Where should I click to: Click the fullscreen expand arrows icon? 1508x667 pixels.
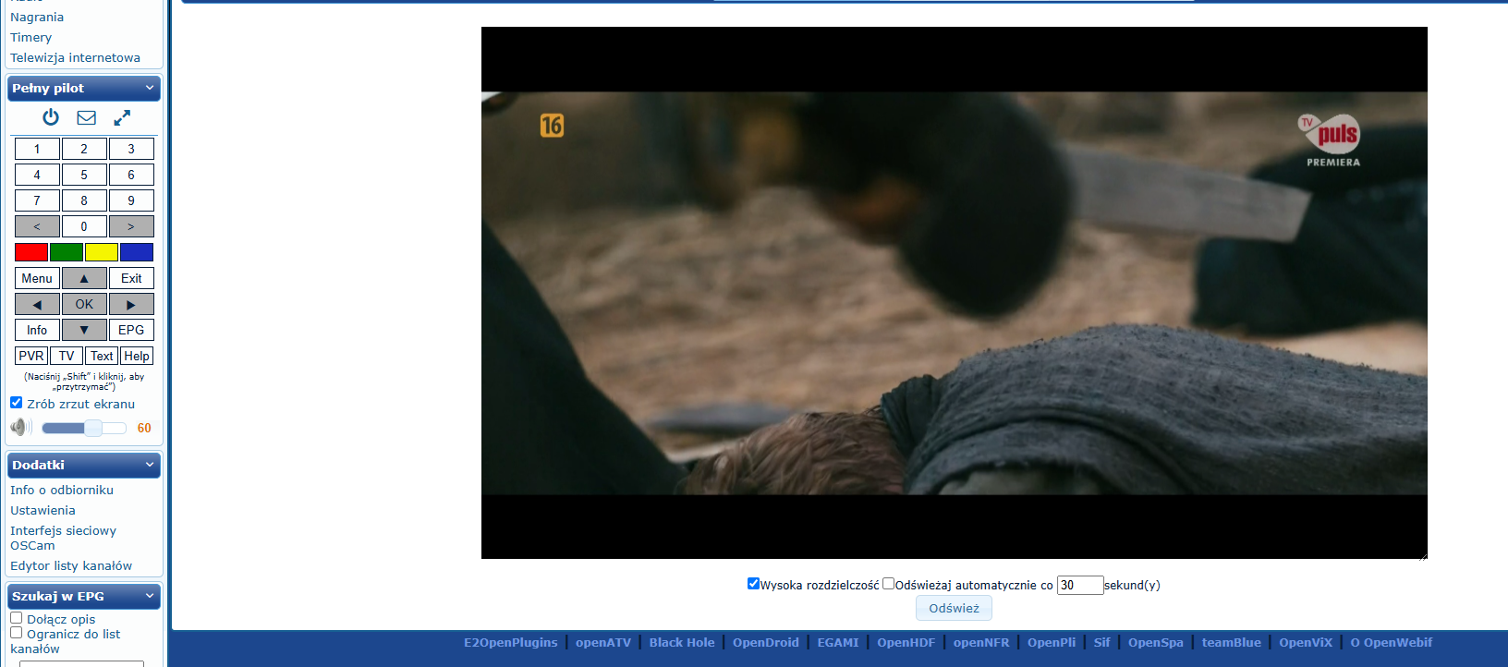[122, 117]
